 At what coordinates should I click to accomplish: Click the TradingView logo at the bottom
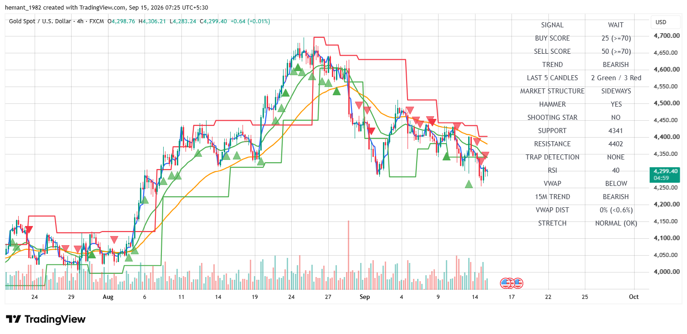coord(46,319)
